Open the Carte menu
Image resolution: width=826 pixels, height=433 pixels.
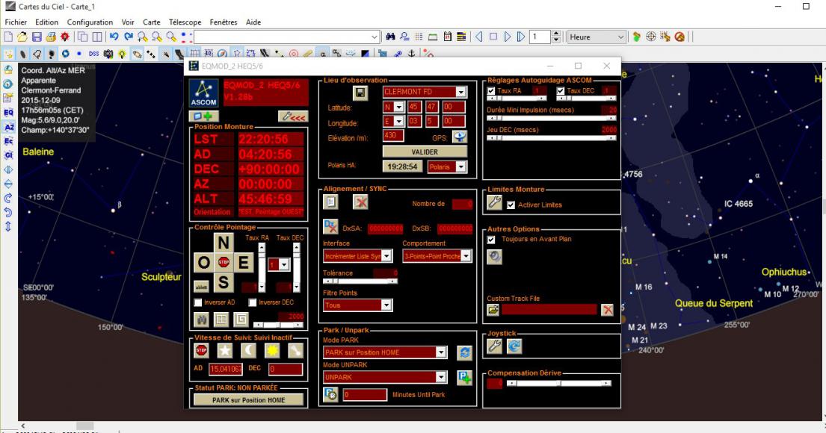[152, 22]
